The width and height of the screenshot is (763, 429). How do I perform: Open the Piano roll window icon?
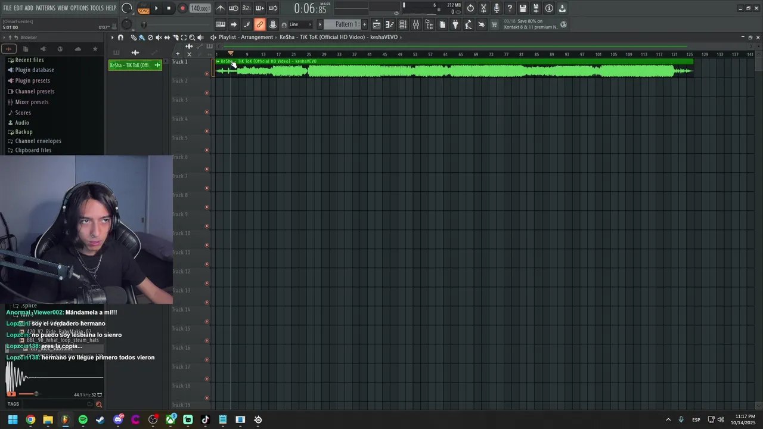click(x=390, y=24)
